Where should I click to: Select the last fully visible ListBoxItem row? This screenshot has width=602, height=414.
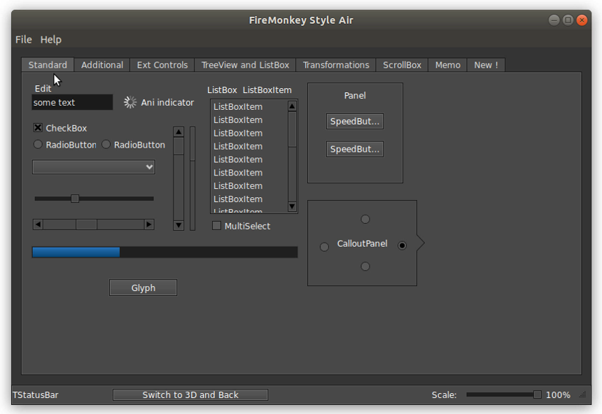[x=249, y=199]
